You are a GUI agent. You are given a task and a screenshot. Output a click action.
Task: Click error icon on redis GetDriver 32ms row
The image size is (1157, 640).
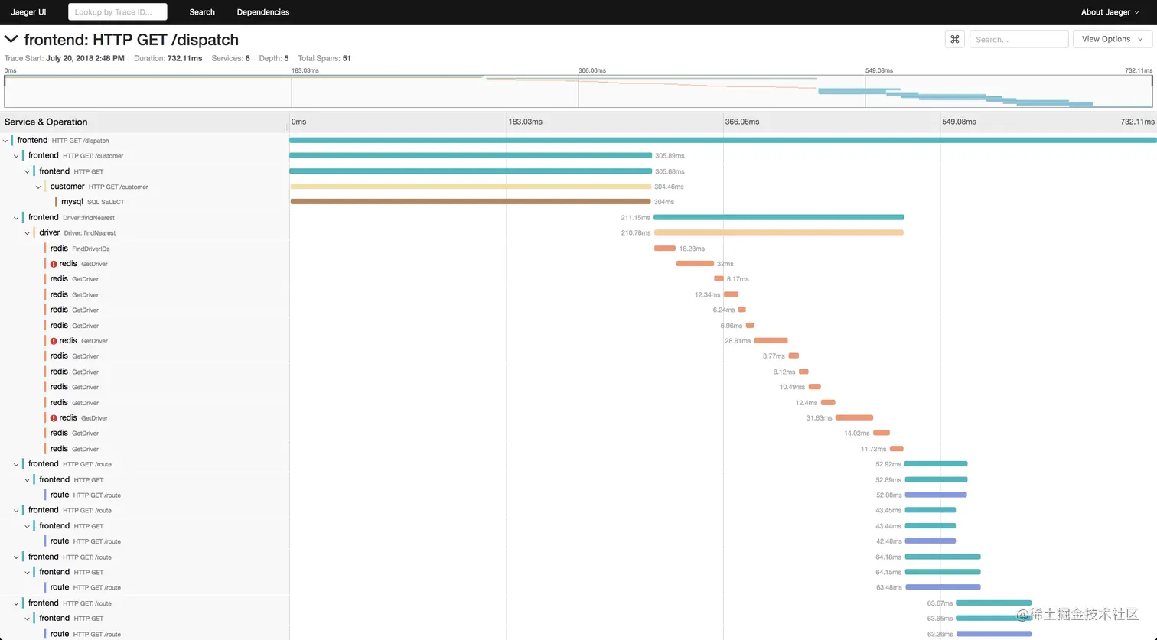pyautogui.click(x=54, y=264)
